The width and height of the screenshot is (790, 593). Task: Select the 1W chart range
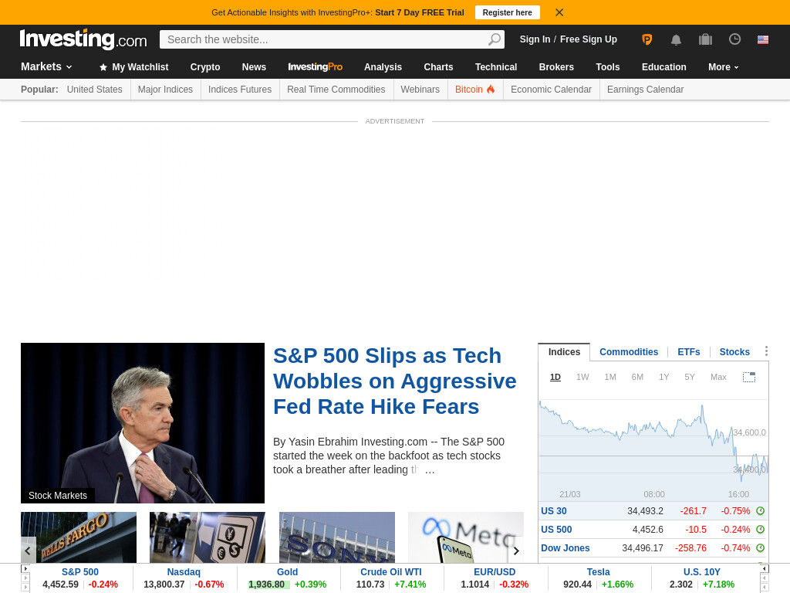(x=582, y=377)
